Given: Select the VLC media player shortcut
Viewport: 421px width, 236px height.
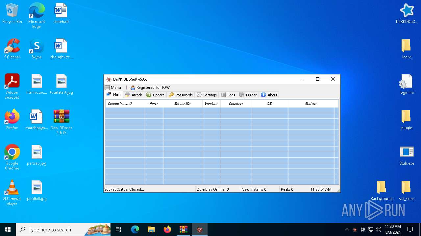Looking at the screenshot, I should [x=12, y=193].
